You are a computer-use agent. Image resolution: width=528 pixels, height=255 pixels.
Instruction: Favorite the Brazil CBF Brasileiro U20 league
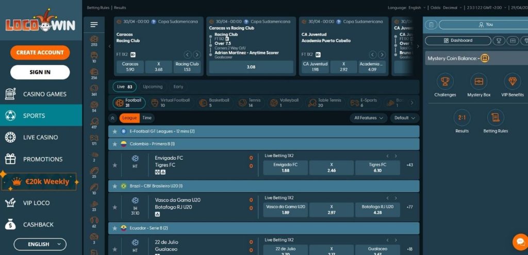(115, 186)
